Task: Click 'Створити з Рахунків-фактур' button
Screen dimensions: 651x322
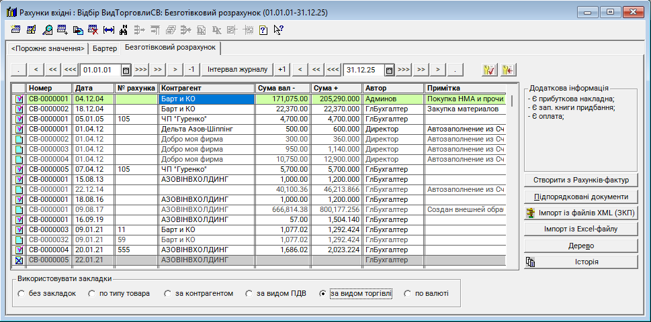Action: pos(580,180)
